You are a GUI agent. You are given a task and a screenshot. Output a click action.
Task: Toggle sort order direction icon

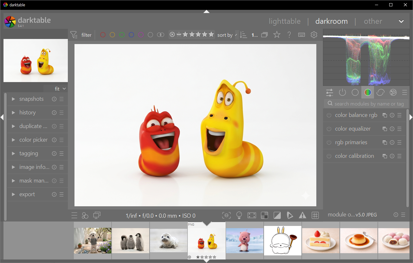click(x=243, y=35)
